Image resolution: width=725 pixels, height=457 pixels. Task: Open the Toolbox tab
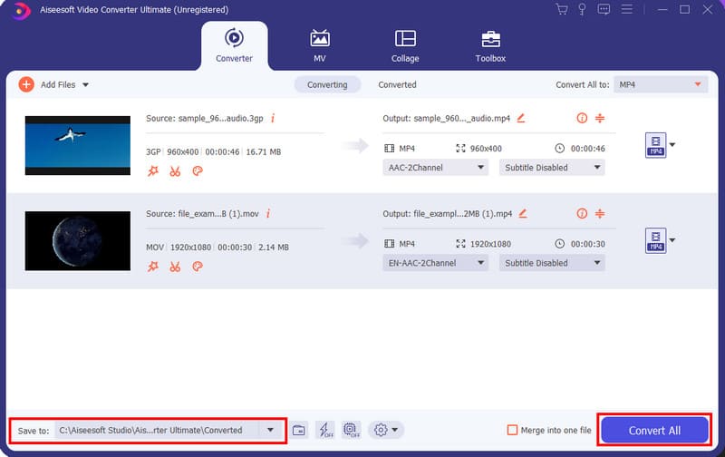click(490, 46)
